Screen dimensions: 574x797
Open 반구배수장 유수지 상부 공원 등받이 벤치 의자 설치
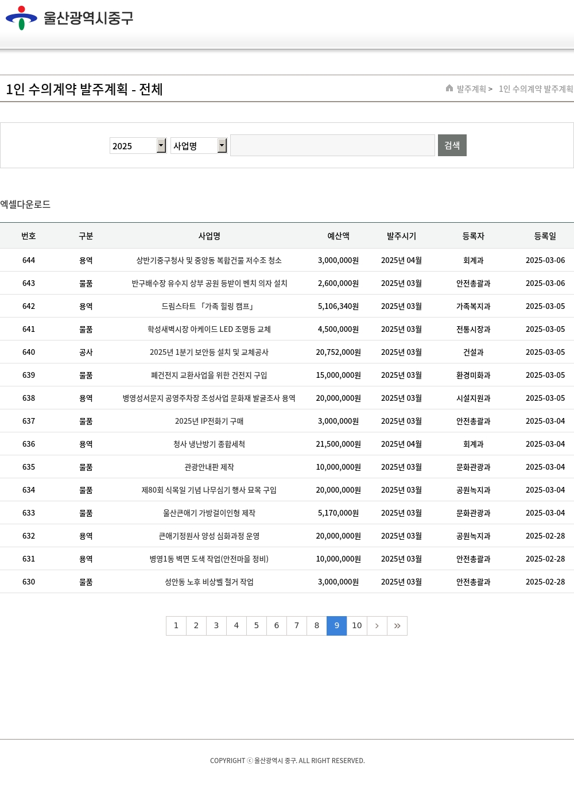click(210, 283)
